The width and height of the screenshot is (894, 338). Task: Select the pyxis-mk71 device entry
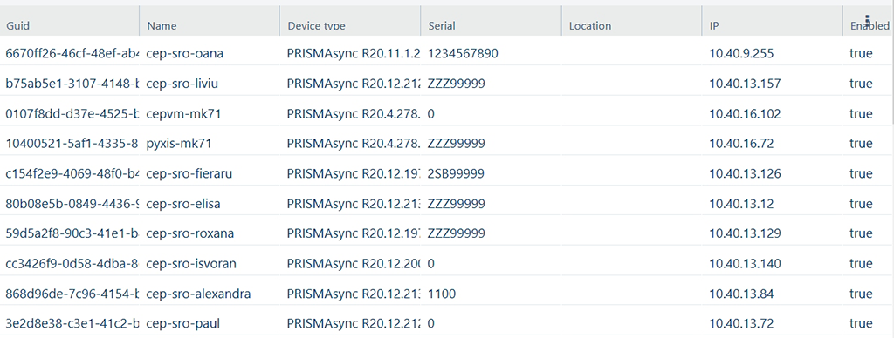click(179, 144)
